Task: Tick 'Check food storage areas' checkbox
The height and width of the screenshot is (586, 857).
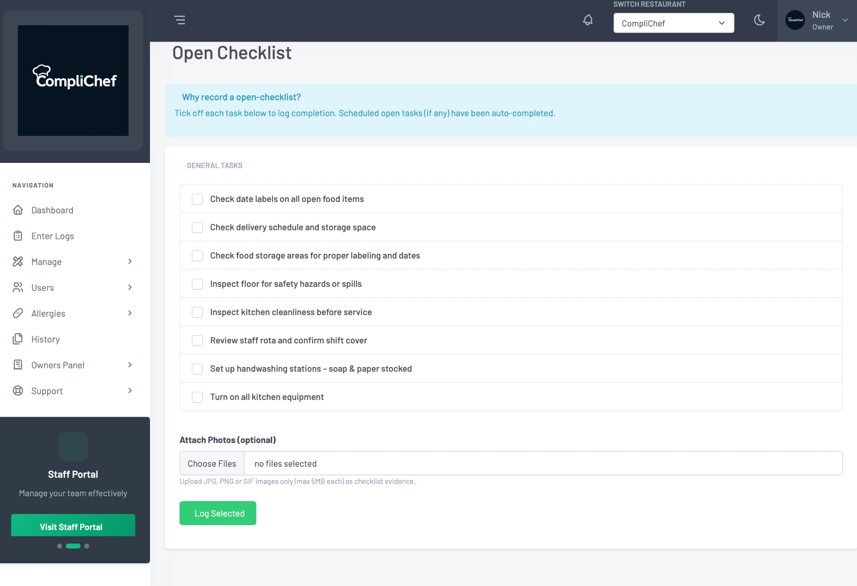Action: click(x=197, y=255)
